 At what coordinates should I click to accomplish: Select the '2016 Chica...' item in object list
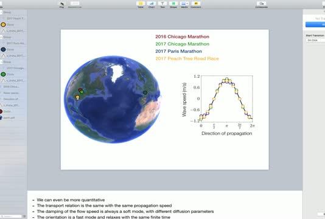[11, 86]
